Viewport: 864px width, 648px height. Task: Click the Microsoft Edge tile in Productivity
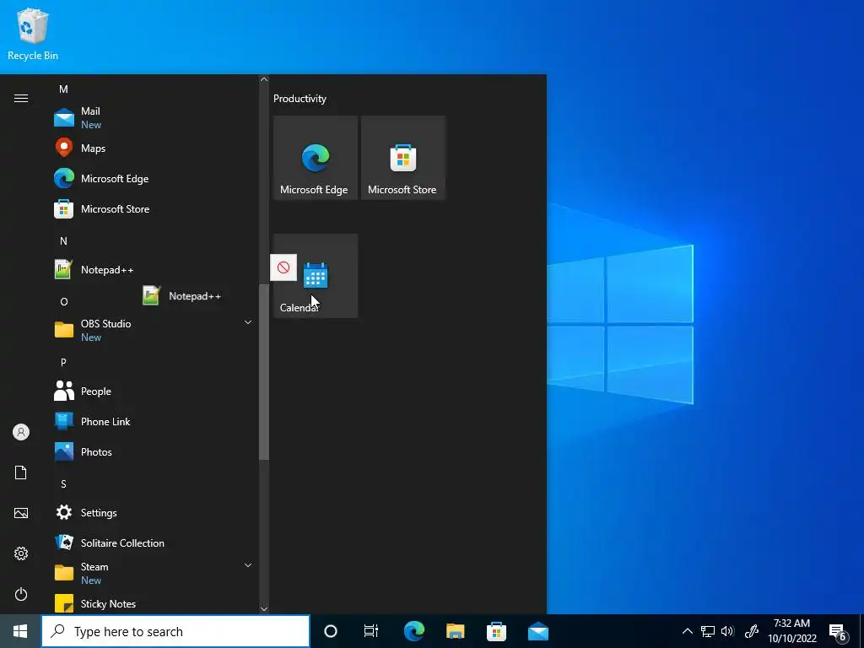click(x=316, y=158)
